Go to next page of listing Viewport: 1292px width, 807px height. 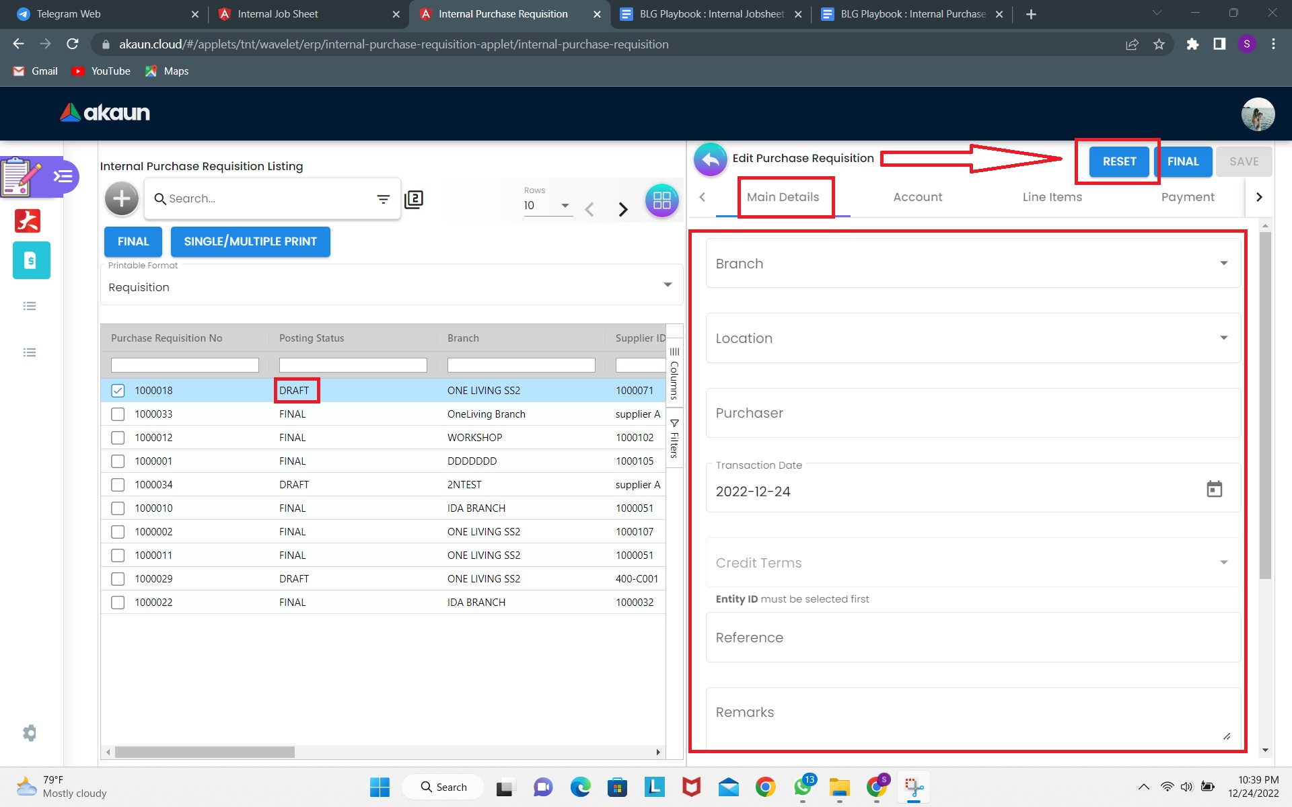point(623,210)
